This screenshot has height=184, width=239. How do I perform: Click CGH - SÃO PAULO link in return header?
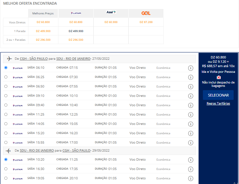(76, 151)
